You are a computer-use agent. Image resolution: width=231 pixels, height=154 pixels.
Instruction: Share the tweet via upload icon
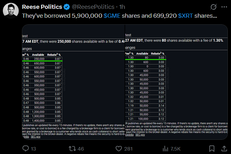[x=224, y=148]
